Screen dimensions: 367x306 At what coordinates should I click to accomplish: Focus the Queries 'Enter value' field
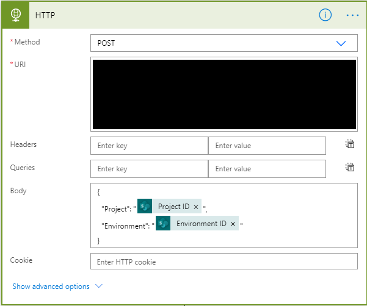(267, 169)
